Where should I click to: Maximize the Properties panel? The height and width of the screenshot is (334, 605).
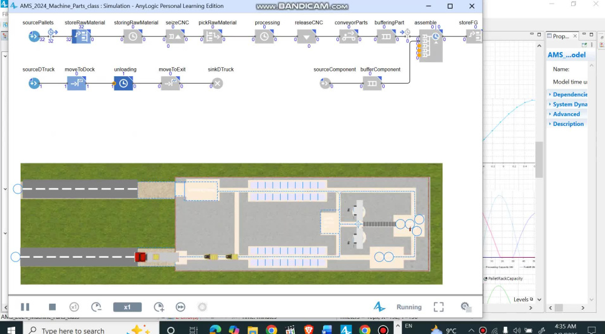[x=591, y=34]
